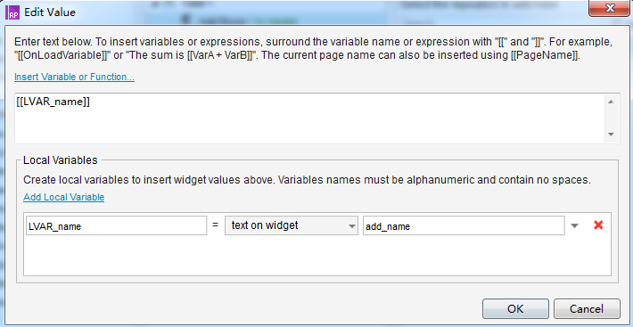Image resolution: width=633 pixels, height=327 pixels.
Task: Open the widget picker arrow beside add_name
Action: pos(574,226)
